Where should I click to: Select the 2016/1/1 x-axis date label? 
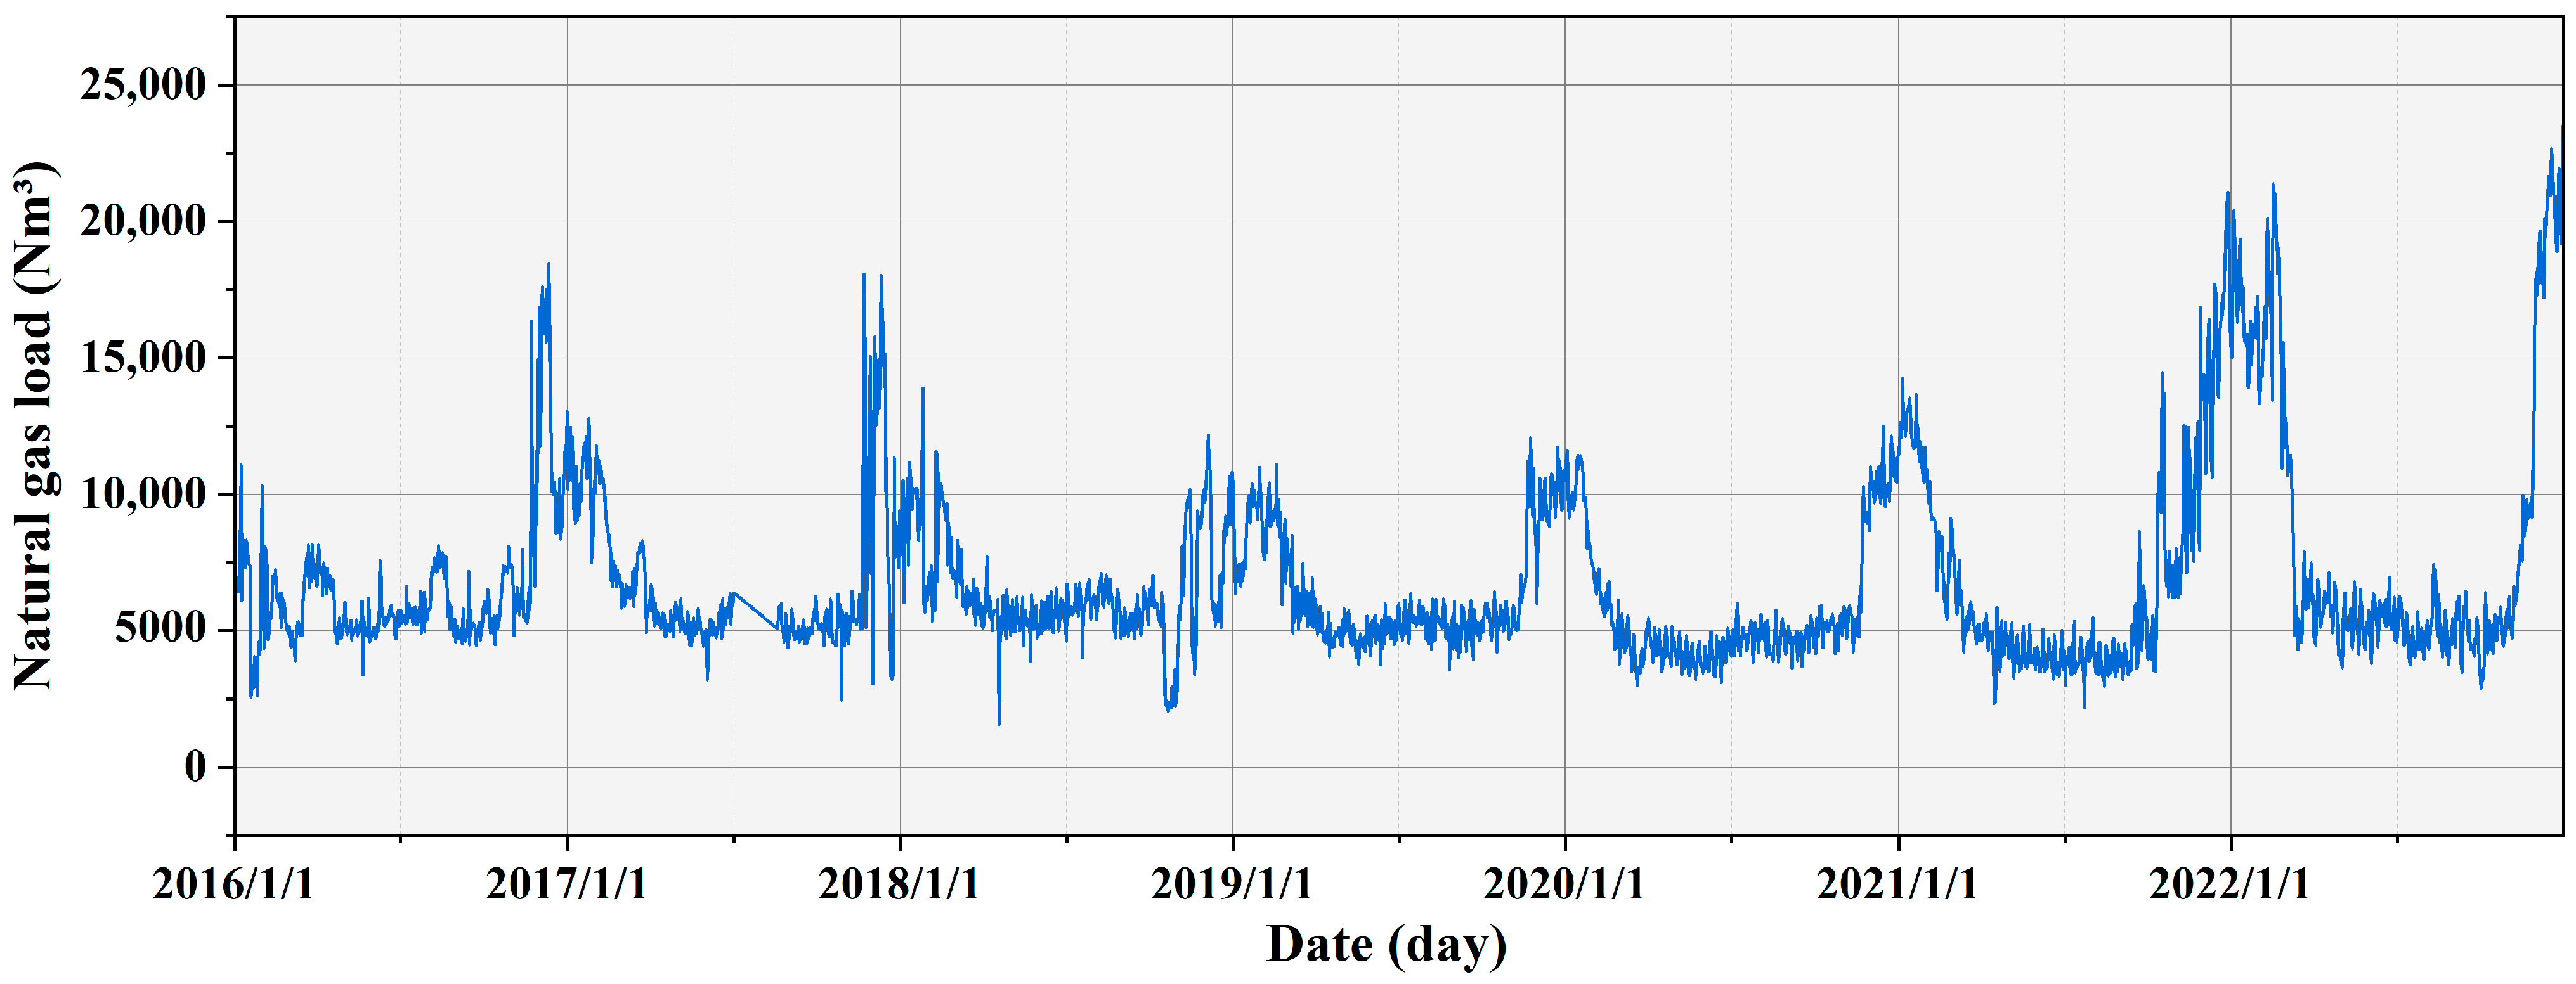coord(233,884)
